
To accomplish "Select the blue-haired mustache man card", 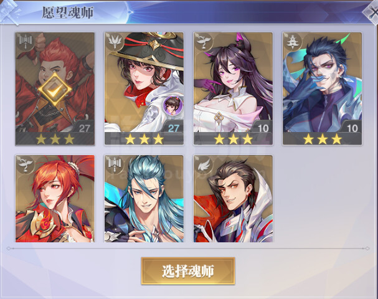I will [323, 88].
